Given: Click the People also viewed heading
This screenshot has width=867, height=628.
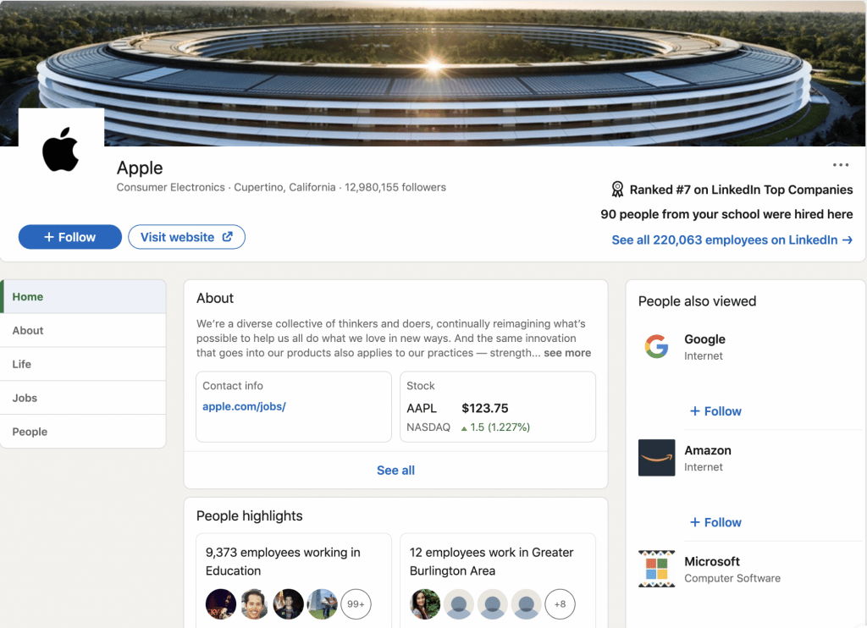Looking at the screenshot, I should (x=698, y=301).
